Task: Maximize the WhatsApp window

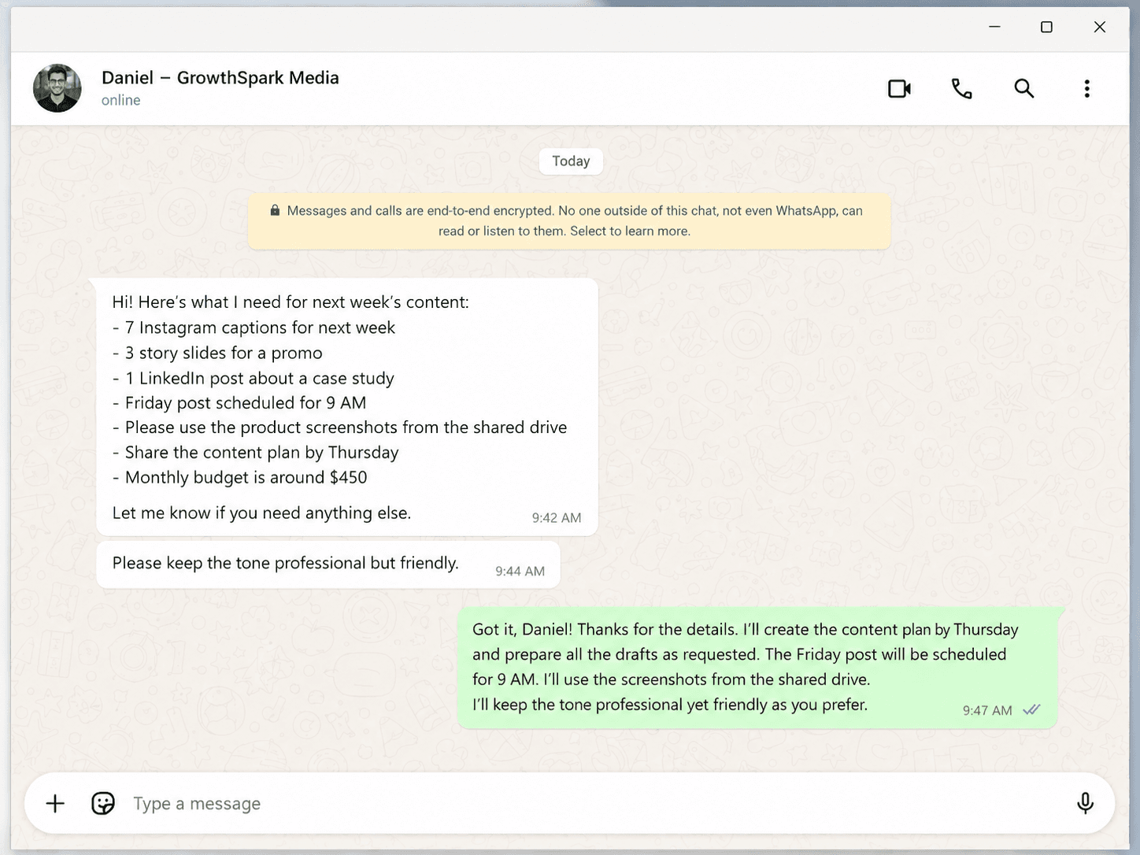Action: pos(1046,27)
